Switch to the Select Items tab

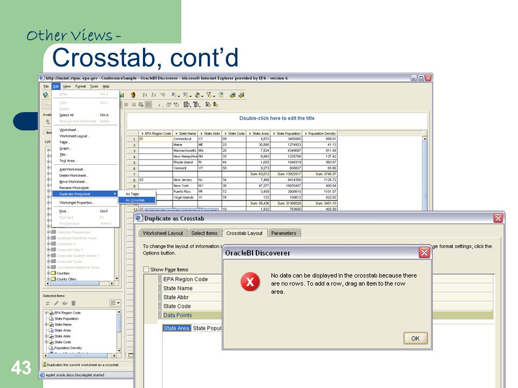205,233
